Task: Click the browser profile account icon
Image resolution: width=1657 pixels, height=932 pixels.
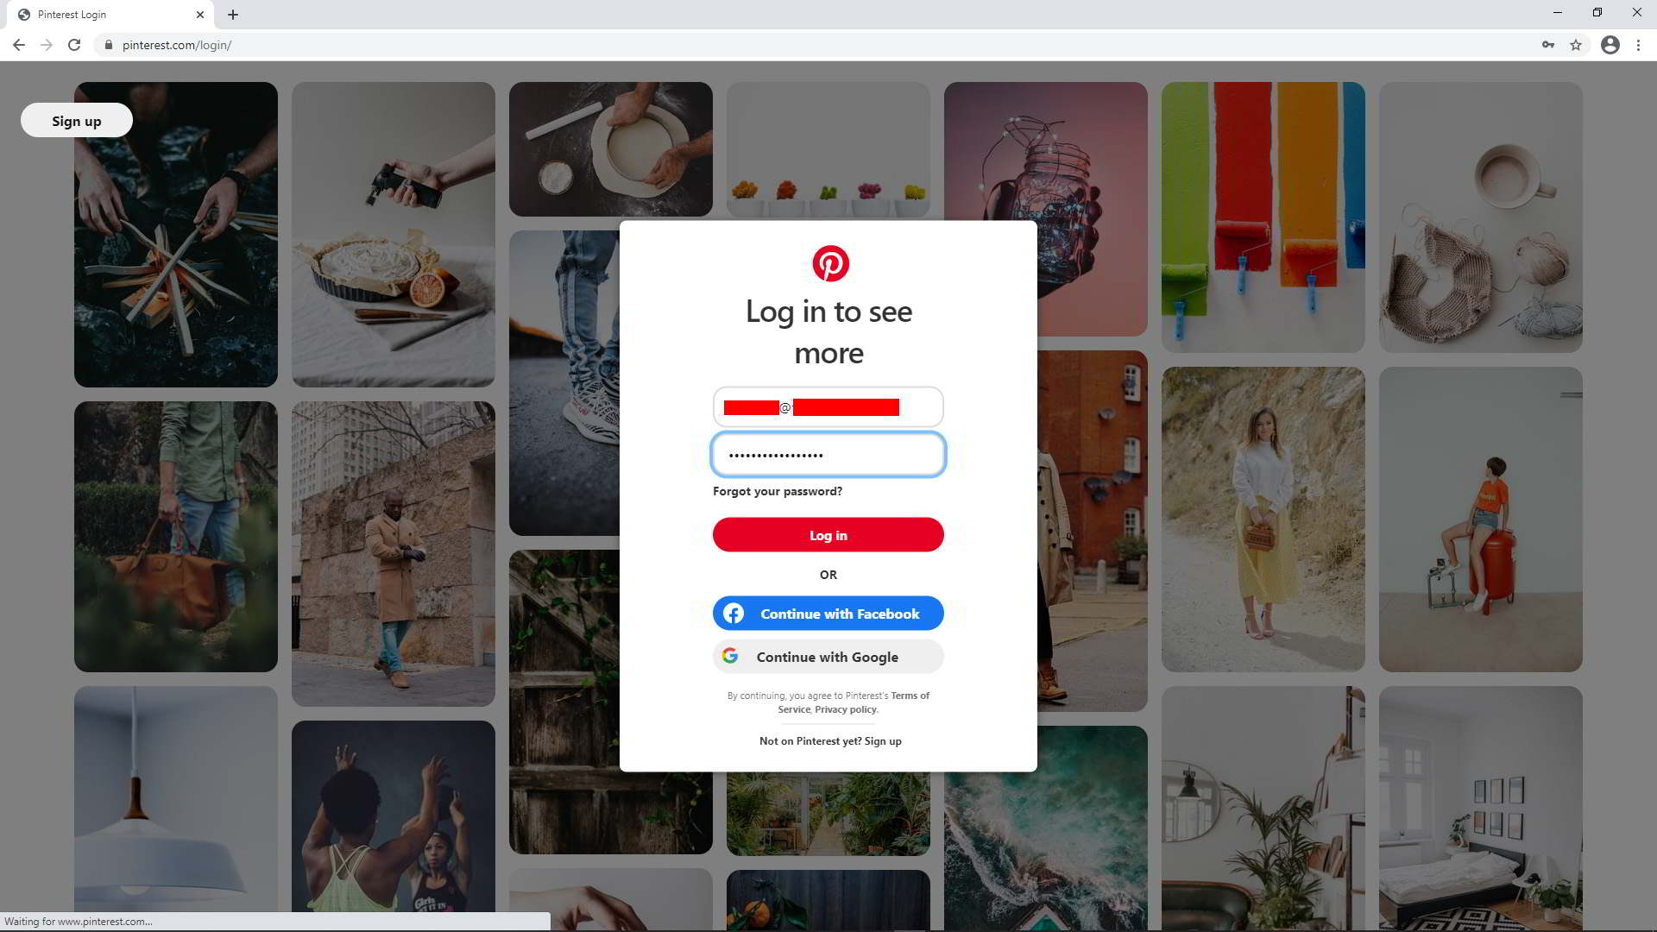Action: click(x=1610, y=44)
